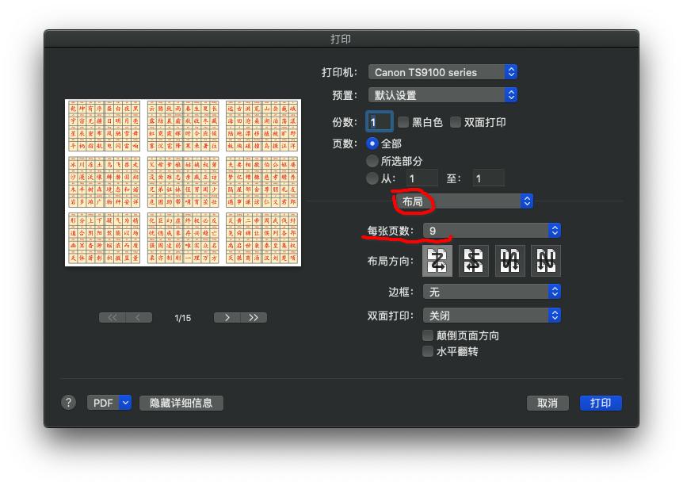Click the 打印 print button

[x=601, y=402]
